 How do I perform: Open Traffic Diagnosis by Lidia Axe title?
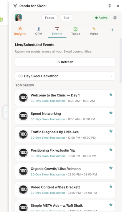coord(54,132)
